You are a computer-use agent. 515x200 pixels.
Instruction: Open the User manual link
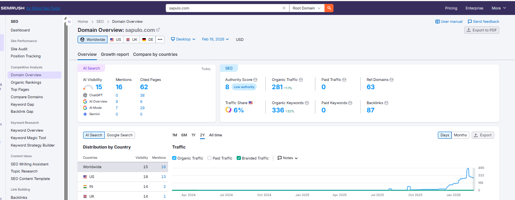tap(449, 22)
